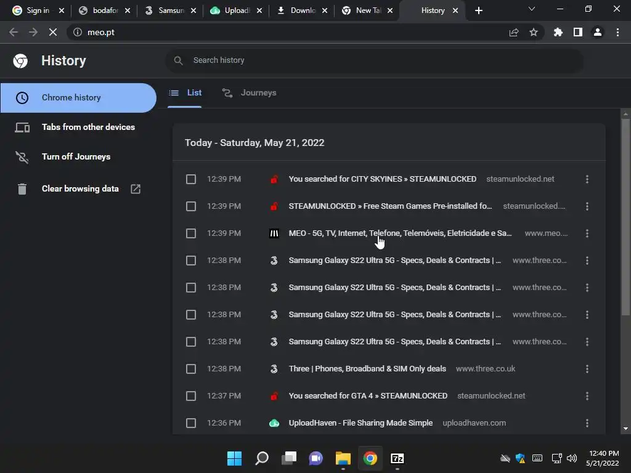
Task: Click the Chrome icon on taskbar
Action: pyautogui.click(x=370, y=458)
